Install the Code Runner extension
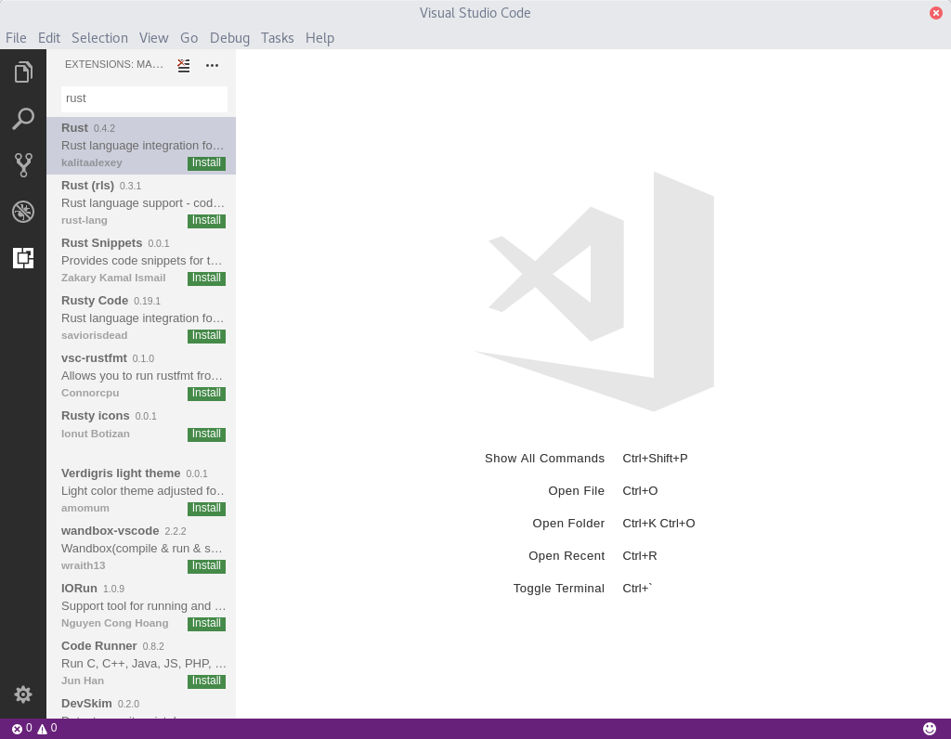Viewport: 951px width, 739px height. pos(206,681)
